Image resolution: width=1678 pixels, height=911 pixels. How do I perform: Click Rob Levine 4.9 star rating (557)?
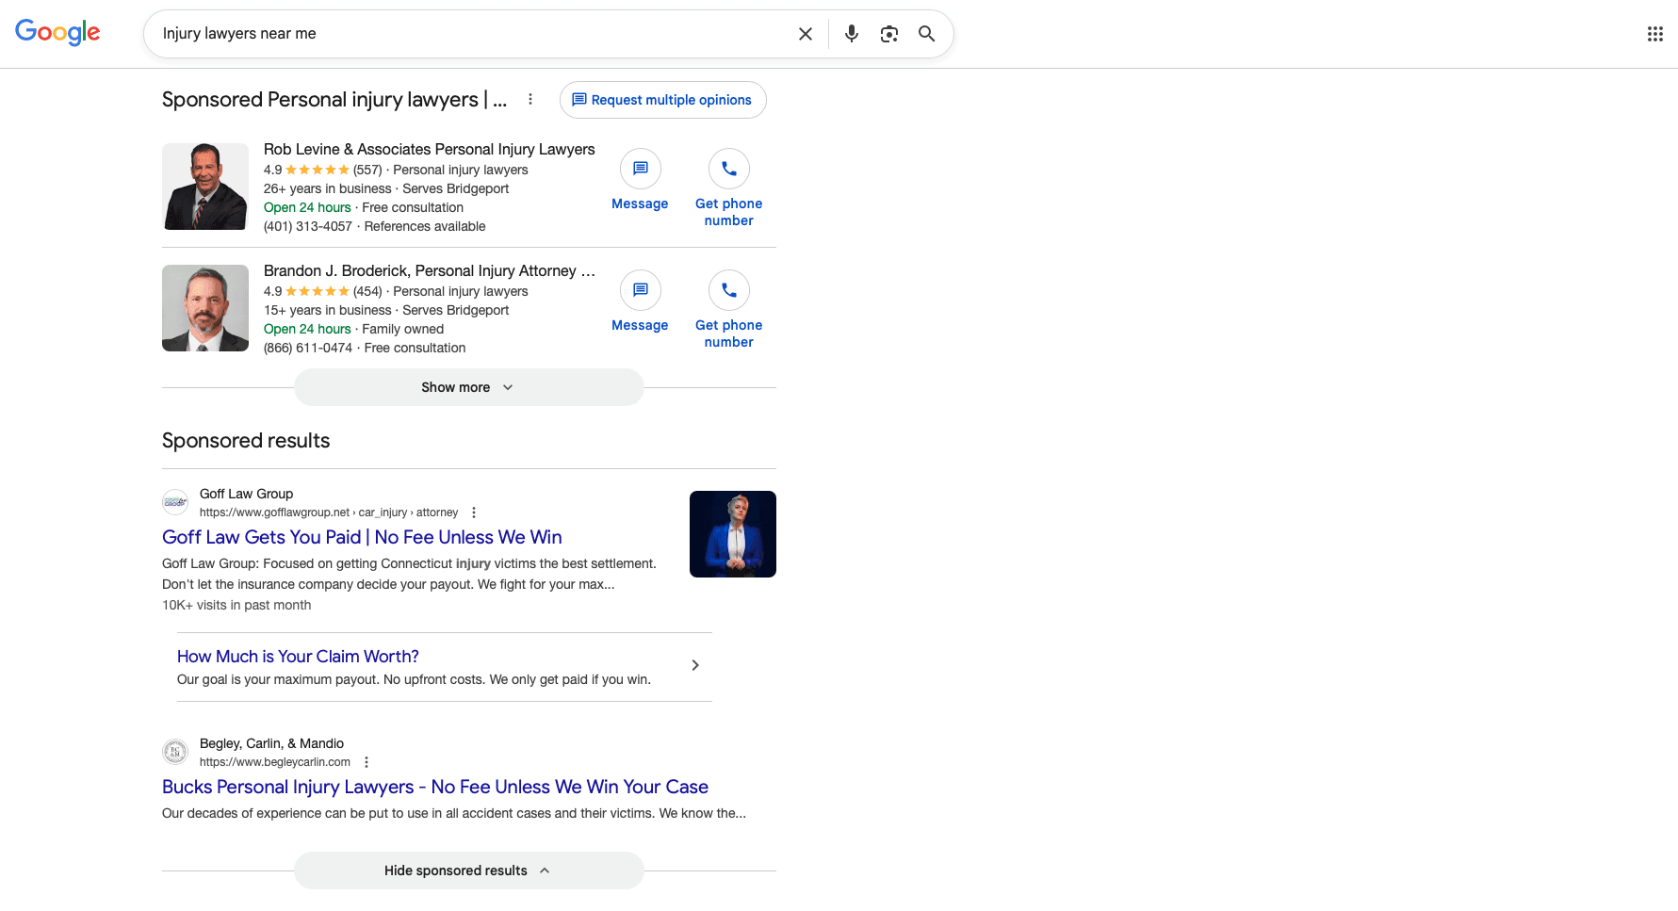(x=323, y=170)
